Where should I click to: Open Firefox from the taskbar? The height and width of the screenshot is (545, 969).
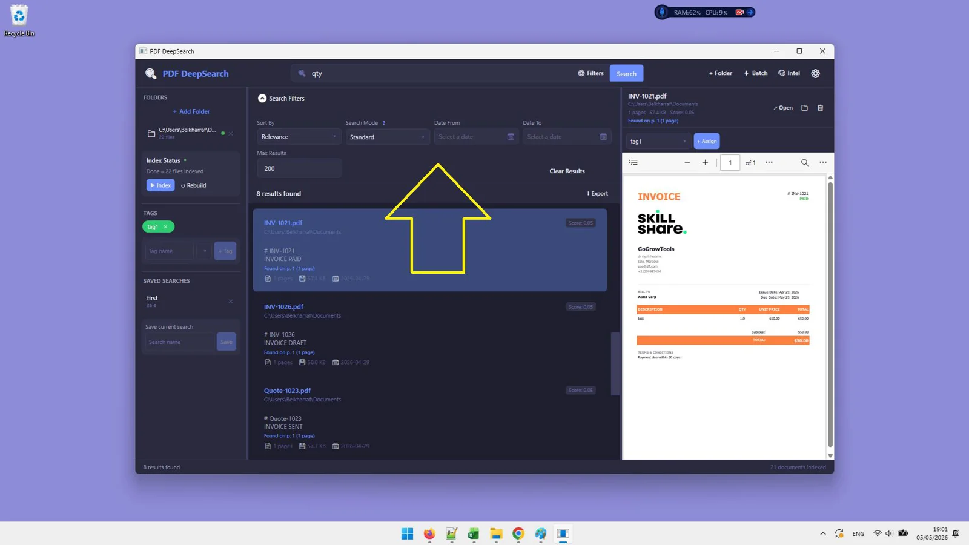(x=429, y=533)
